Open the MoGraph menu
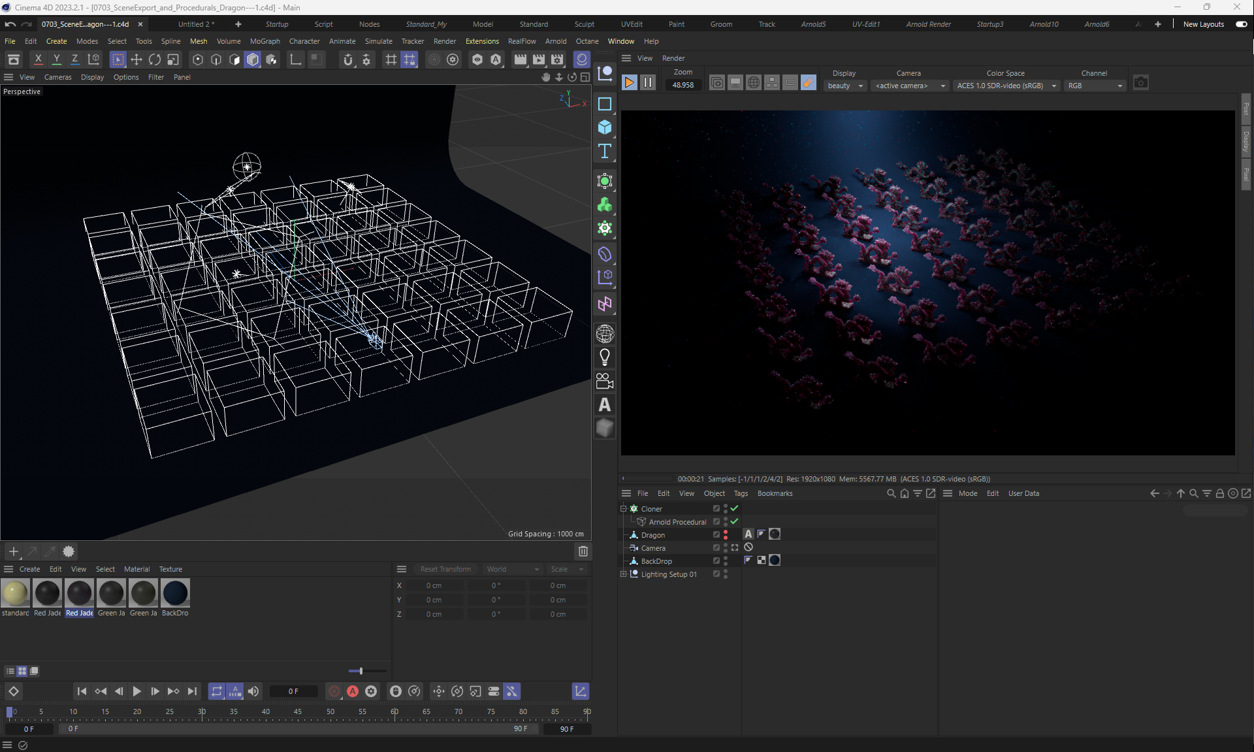This screenshot has height=752, width=1254. [265, 41]
